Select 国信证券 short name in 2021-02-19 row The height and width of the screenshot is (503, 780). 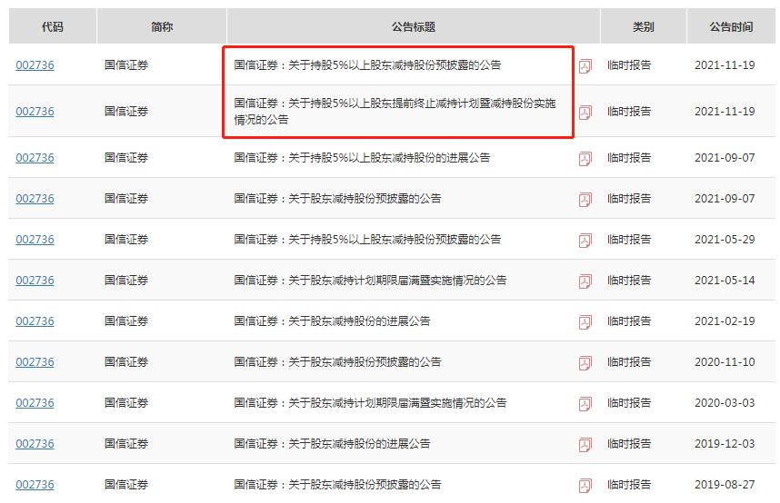(126, 321)
